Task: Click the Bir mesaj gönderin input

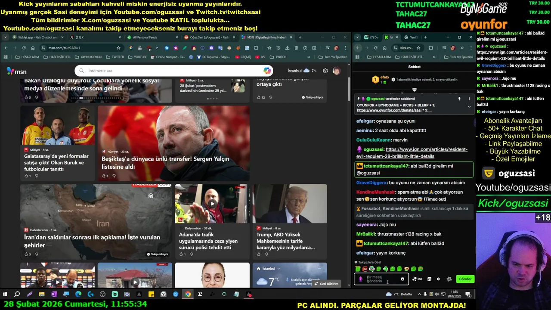Action: coord(381,279)
